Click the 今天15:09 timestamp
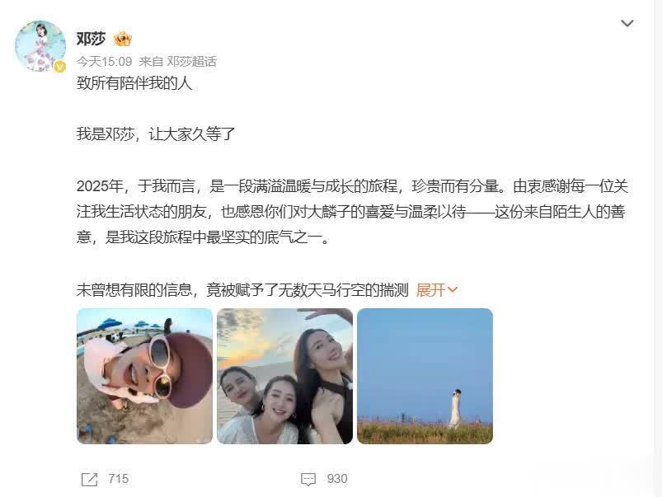This screenshot has height=497, width=662. 104,62
